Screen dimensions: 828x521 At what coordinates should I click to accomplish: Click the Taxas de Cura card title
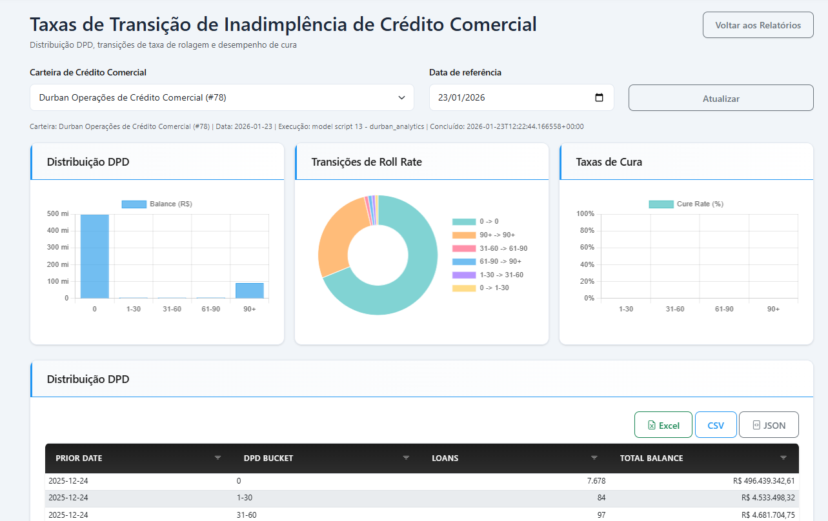coord(609,162)
